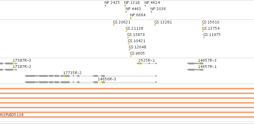Click the GS:21138 label
254x124 pixels.
click(134, 28)
